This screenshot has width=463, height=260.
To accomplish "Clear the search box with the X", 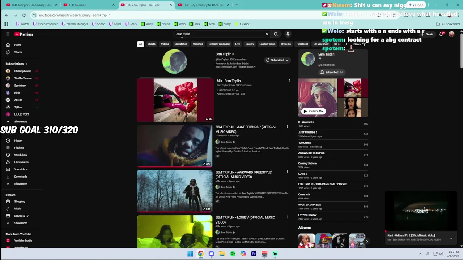I will coord(267,34).
